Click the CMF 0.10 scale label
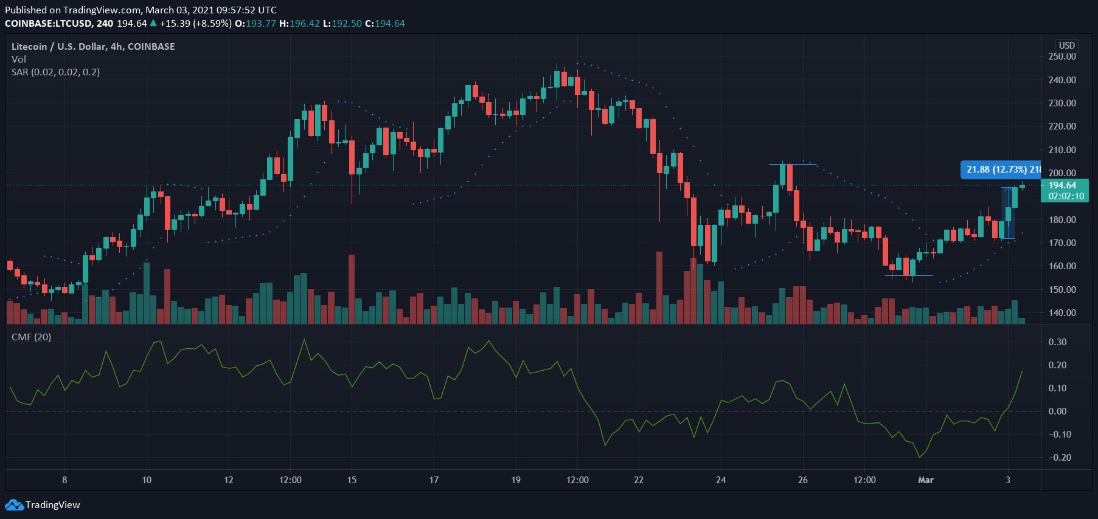 [1057, 388]
